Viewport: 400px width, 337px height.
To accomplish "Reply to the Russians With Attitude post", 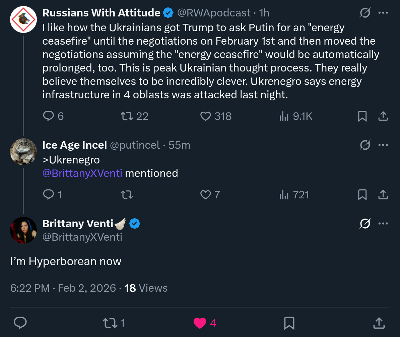I will (x=49, y=116).
